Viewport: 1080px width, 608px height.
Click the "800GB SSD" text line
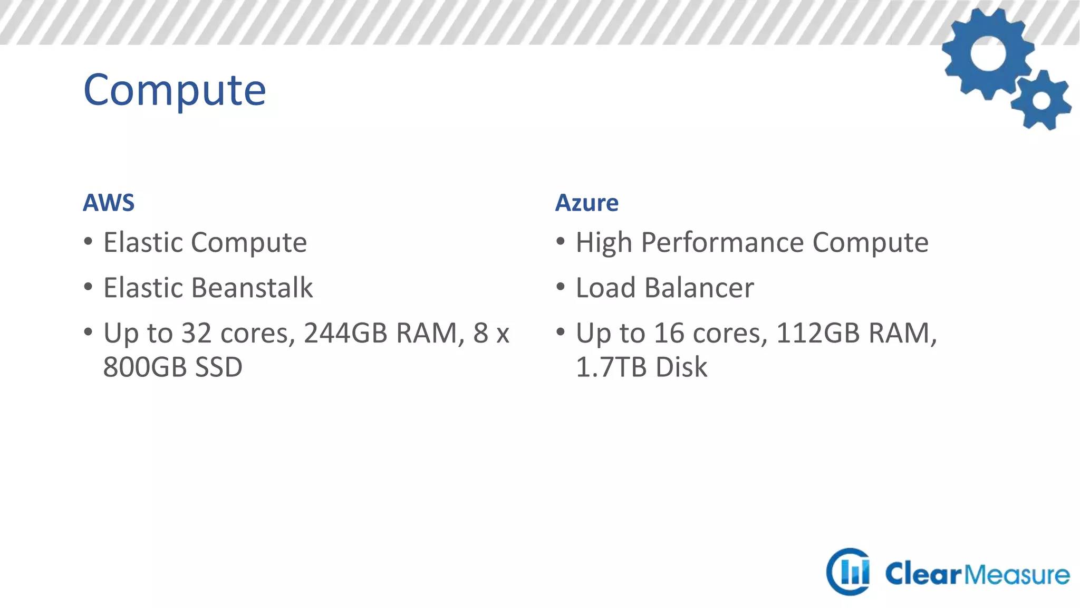coord(172,367)
